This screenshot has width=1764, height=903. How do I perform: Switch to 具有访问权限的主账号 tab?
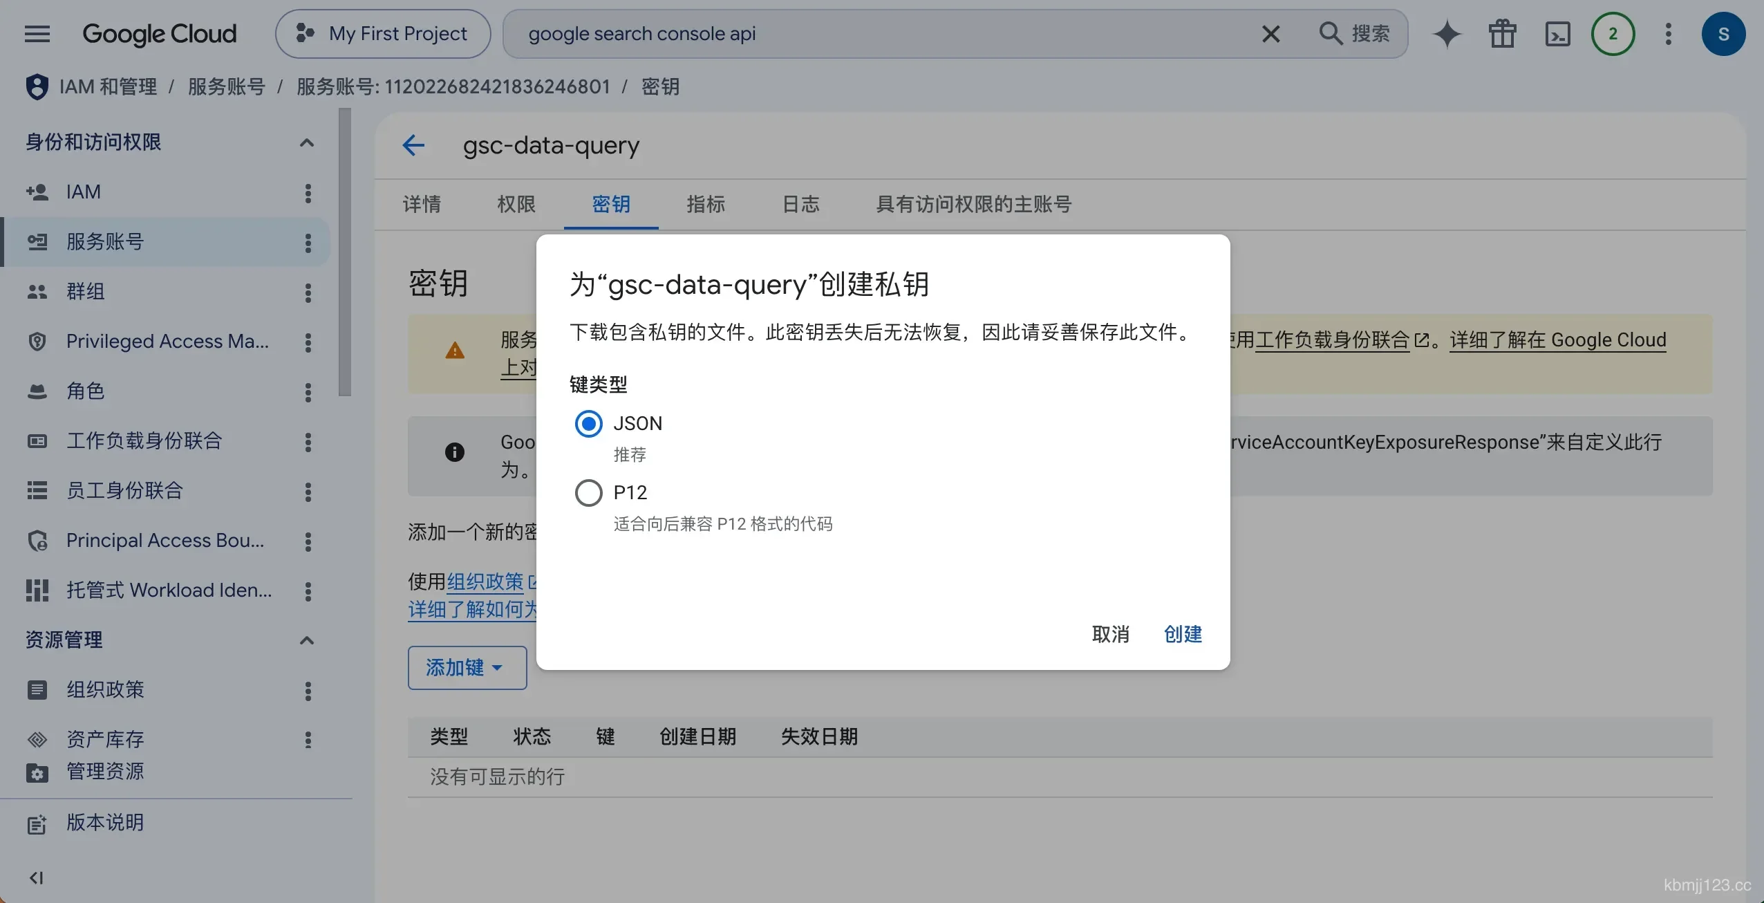(x=974, y=204)
